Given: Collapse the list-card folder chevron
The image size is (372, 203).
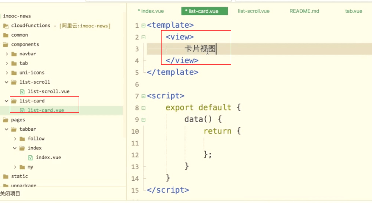Looking at the screenshot, I should click(7, 101).
